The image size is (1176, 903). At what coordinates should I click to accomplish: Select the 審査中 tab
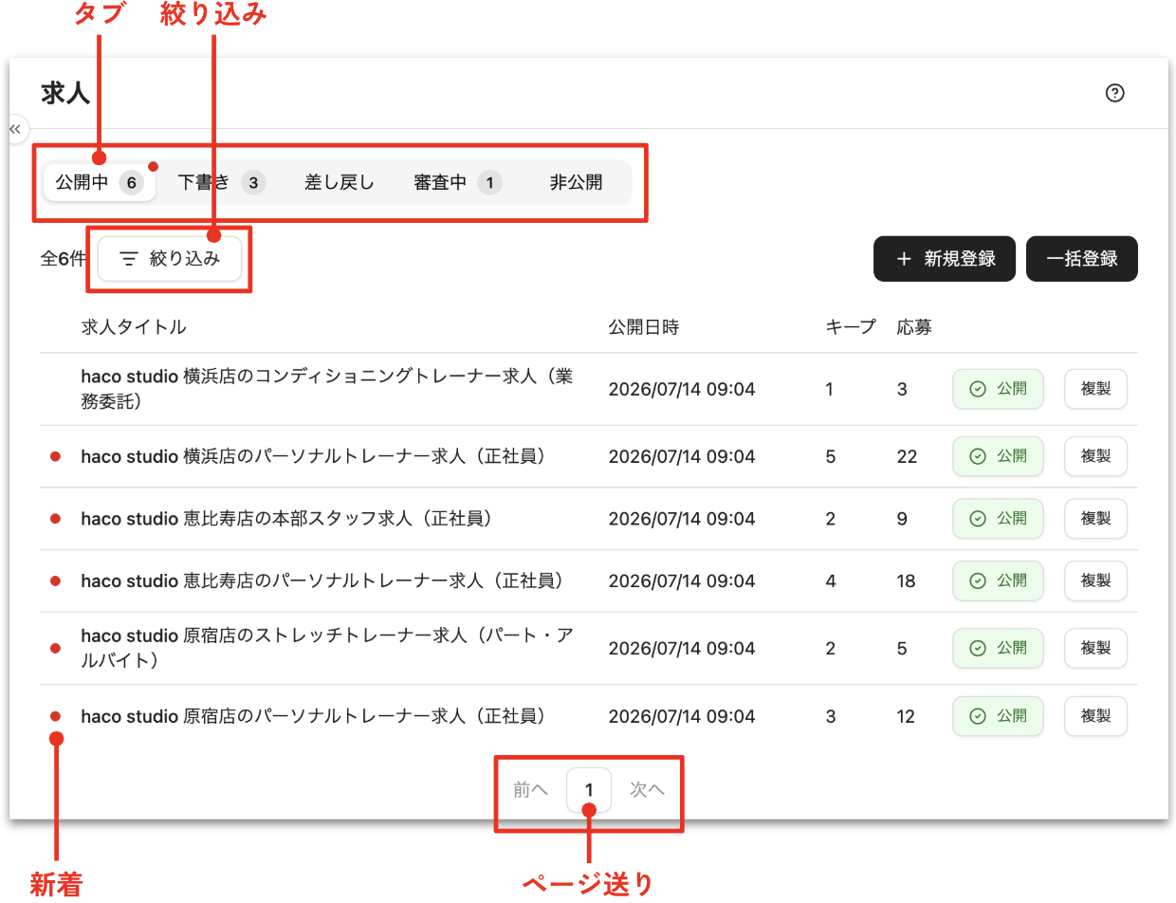(x=457, y=182)
